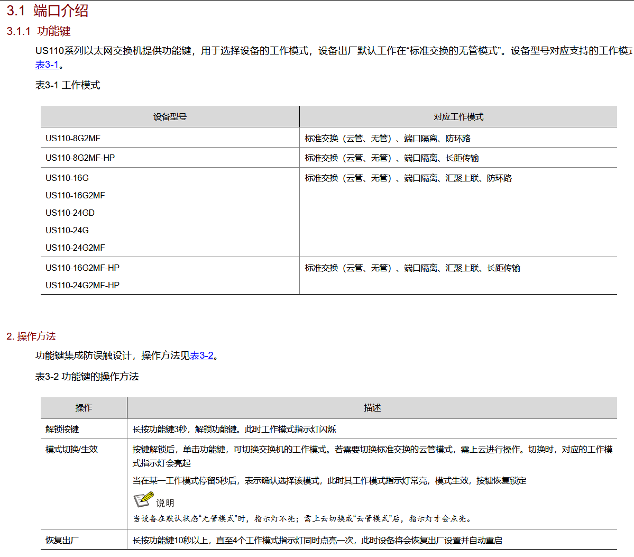Click the work mode ending with 端口隔离、防环路
Viewport: 634px width, 557px height.
click(x=388, y=139)
